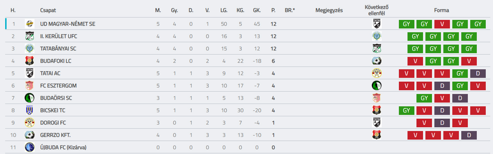Open next opponent logo for Budaörsi SC

377,98
